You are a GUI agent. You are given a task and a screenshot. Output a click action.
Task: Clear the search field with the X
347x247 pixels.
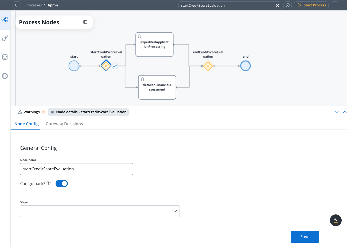pos(277,5)
